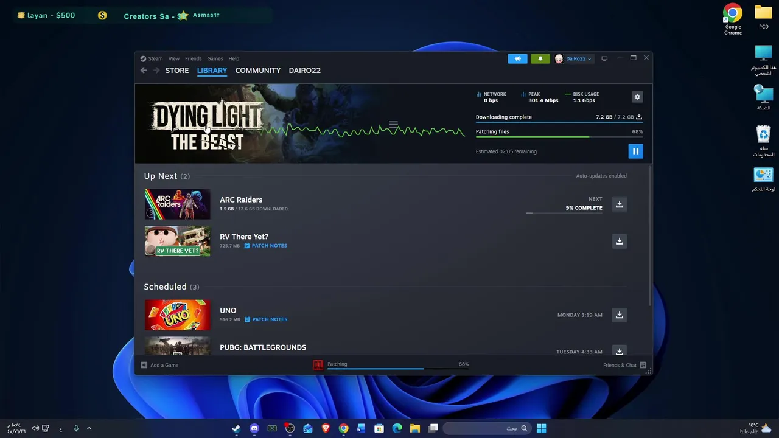Viewport: 779px width, 438px height.
Task: Expand hidden system tray icons chevron
Action: pyautogui.click(x=89, y=429)
